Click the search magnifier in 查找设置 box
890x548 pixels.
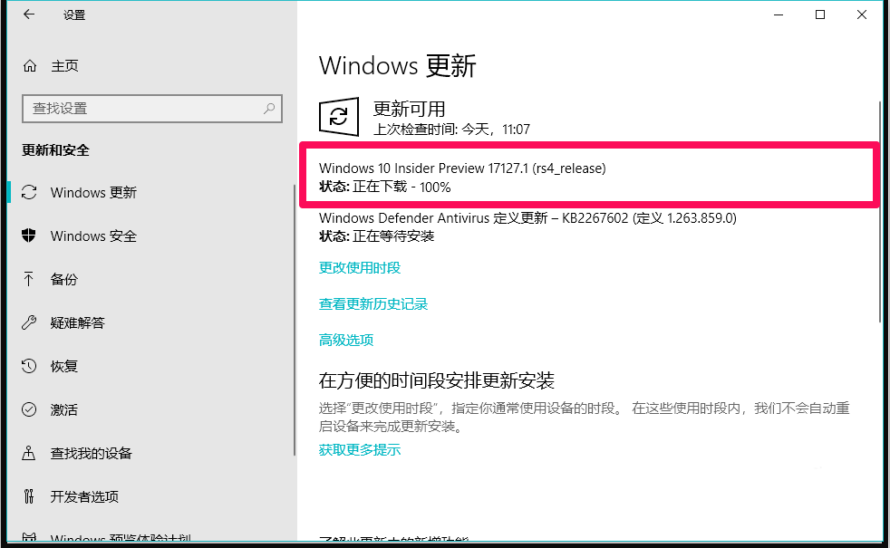click(x=269, y=109)
